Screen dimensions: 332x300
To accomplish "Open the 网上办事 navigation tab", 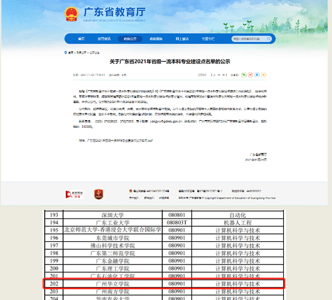I will [182, 39].
